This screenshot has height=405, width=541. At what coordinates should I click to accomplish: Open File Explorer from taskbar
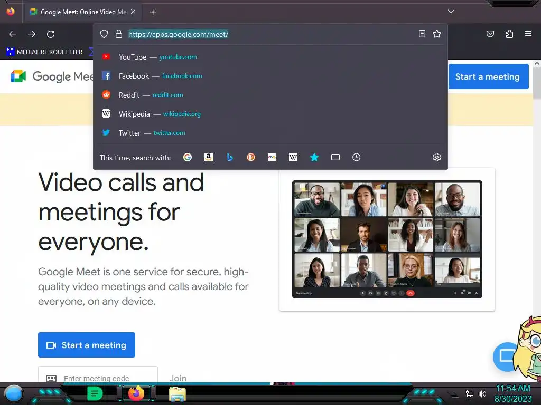(178, 394)
